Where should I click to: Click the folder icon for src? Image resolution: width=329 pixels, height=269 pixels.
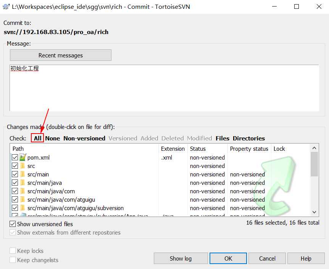pos(23,166)
